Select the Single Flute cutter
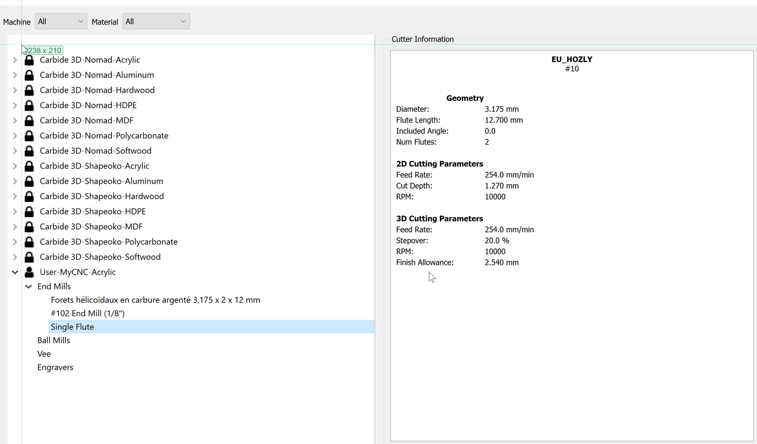The image size is (757, 444). coord(211,327)
